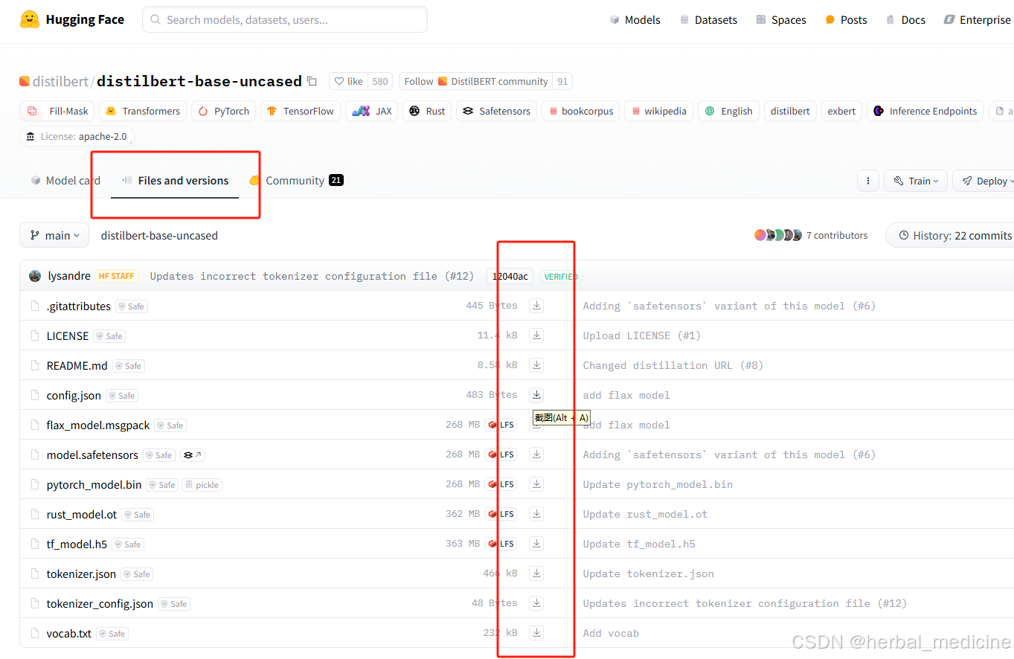Download the LICENSE file
Image resolution: width=1014 pixels, height=659 pixels.
click(x=536, y=335)
